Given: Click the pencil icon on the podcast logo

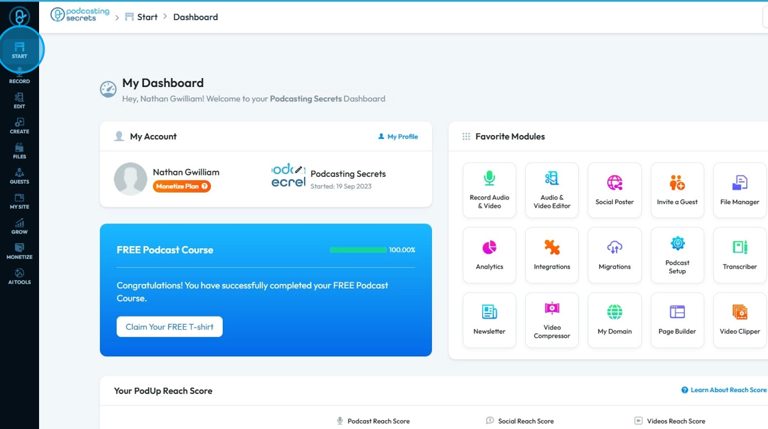Looking at the screenshot, I should (299, 169).
